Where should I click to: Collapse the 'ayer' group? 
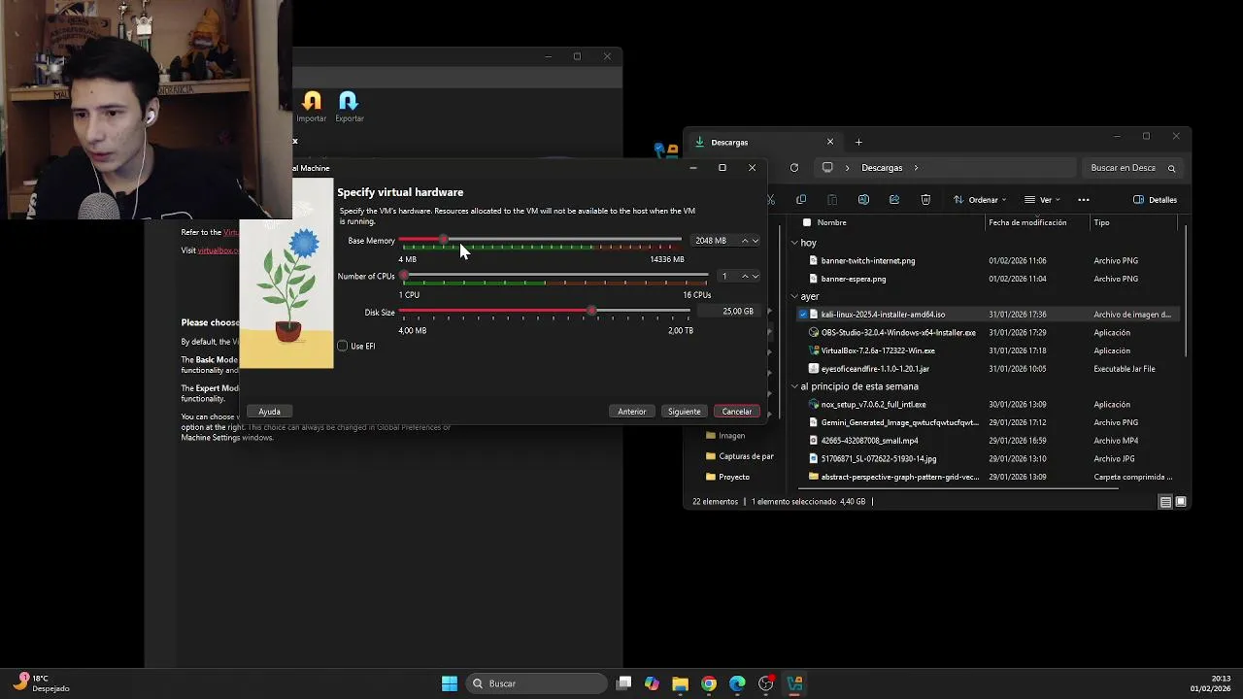[x=794, y=296]
